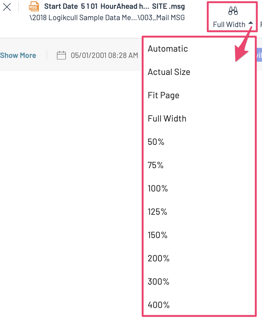Screen dimensions: 262x330
Task: Close the document viewer with X icon
Action: (7, 7)
